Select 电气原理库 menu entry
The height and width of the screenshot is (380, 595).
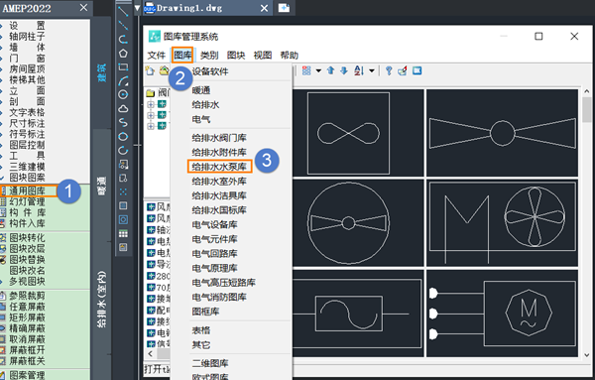pos(214,268)
